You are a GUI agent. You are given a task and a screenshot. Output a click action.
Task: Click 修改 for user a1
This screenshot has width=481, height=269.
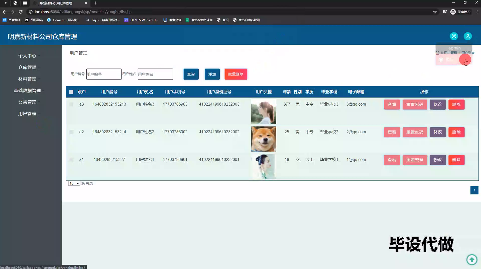point(438,160)
